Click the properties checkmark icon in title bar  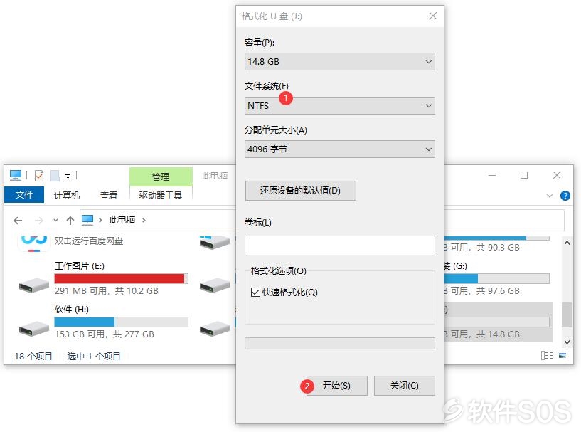click(39, 175)
